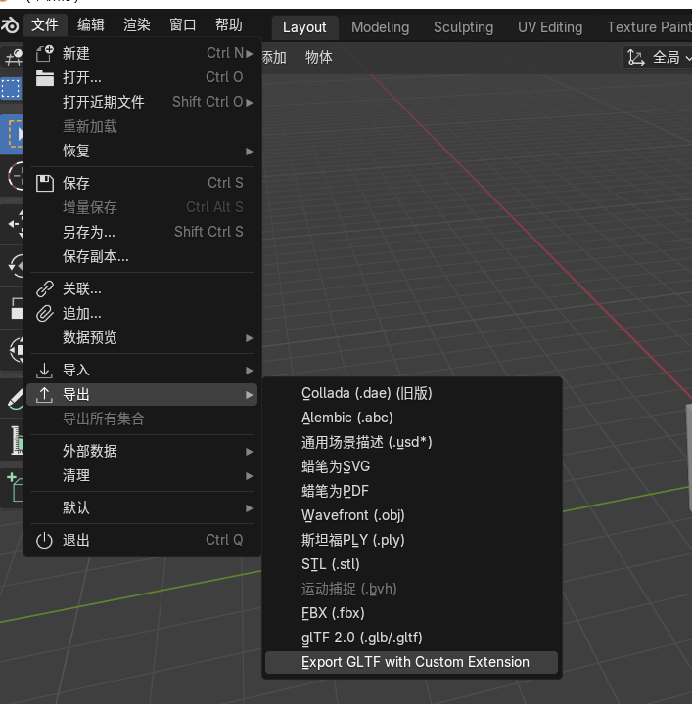
Task: Click the Append paperclip icon beside 追加
Action: (x=44, y=314)
